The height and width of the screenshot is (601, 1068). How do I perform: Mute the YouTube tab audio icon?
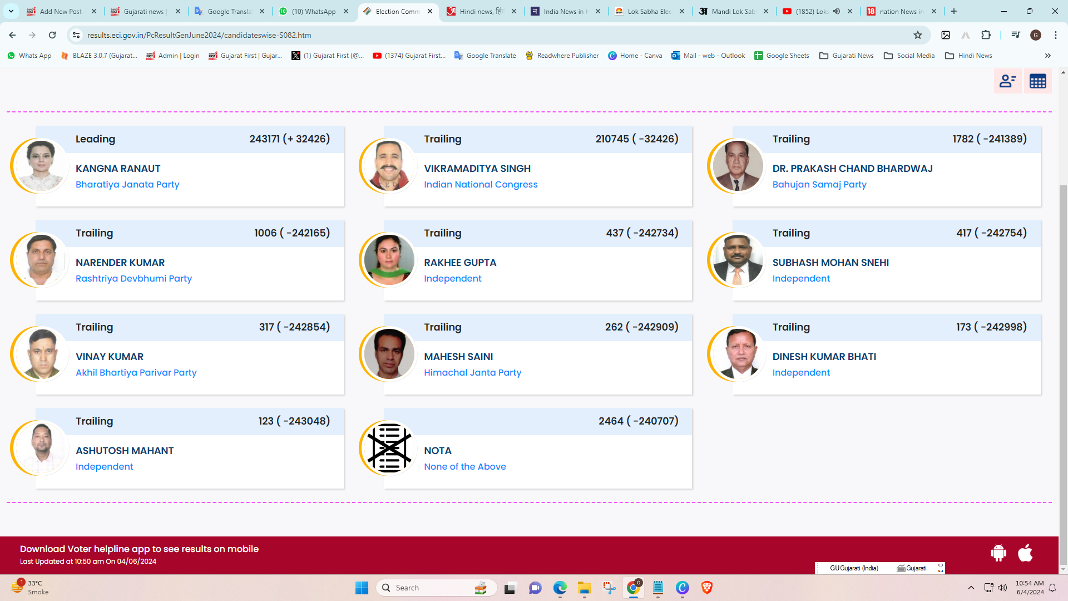coord(837,11)
